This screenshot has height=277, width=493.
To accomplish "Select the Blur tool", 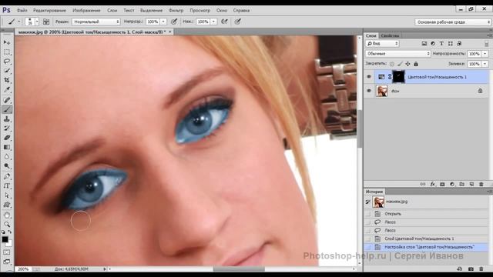I will click(x=7, y=157).
